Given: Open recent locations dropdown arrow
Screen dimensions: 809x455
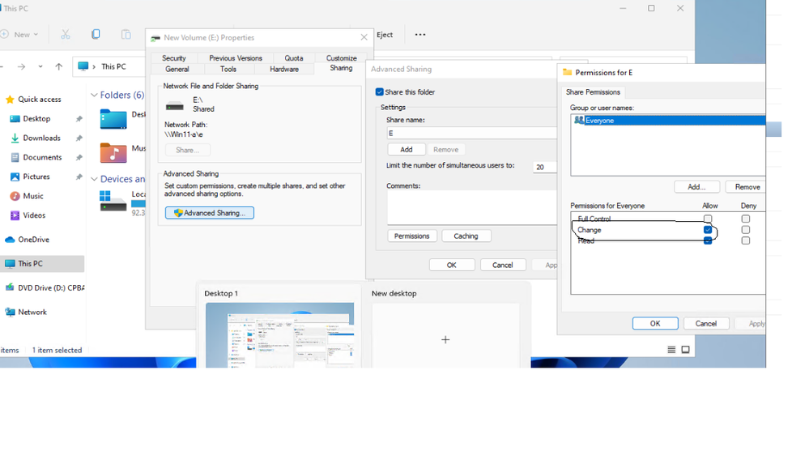Looking at the screenshot, I should coord(40,66).
